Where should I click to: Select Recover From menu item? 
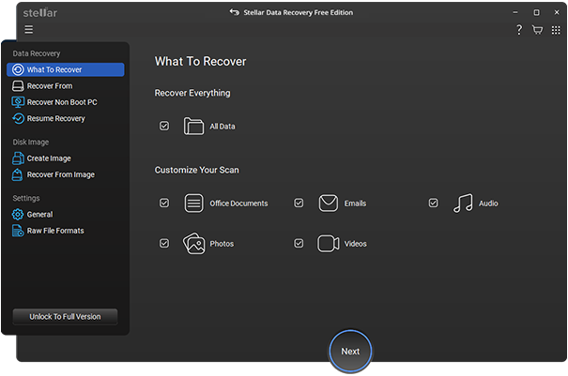pyautogui.click(x=65, y=86)
